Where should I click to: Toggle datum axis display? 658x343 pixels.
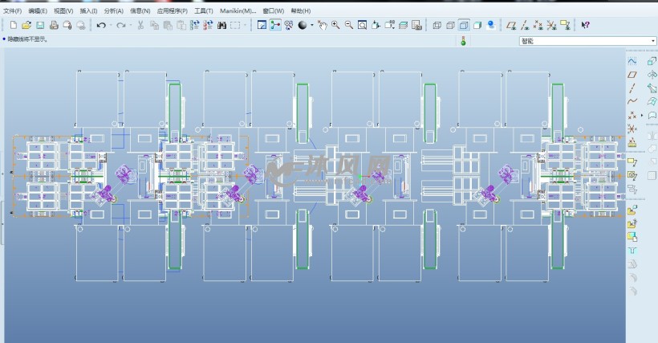click(x=524, y=26)
